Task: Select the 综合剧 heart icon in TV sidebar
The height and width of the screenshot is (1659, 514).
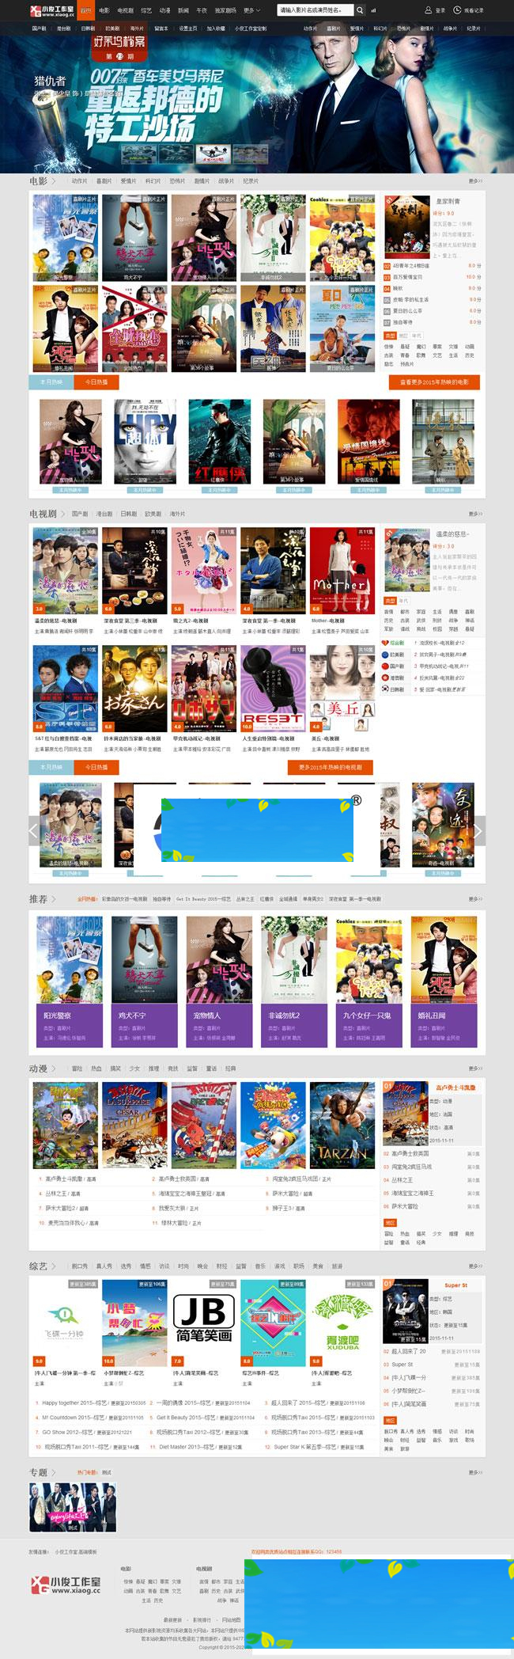Action: pos(385,643)
